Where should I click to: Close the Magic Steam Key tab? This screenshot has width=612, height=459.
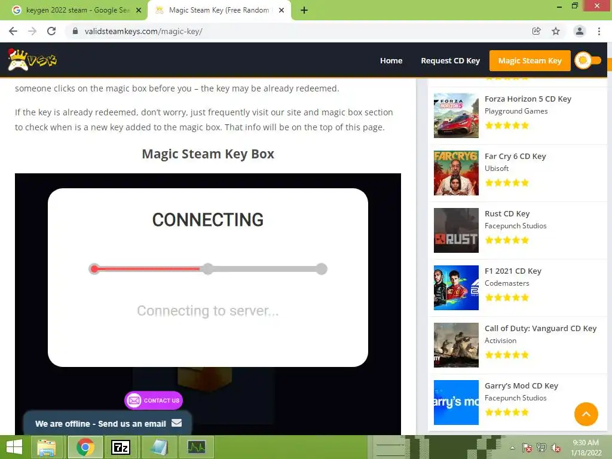pyautogui.click(x=281, y=11)
